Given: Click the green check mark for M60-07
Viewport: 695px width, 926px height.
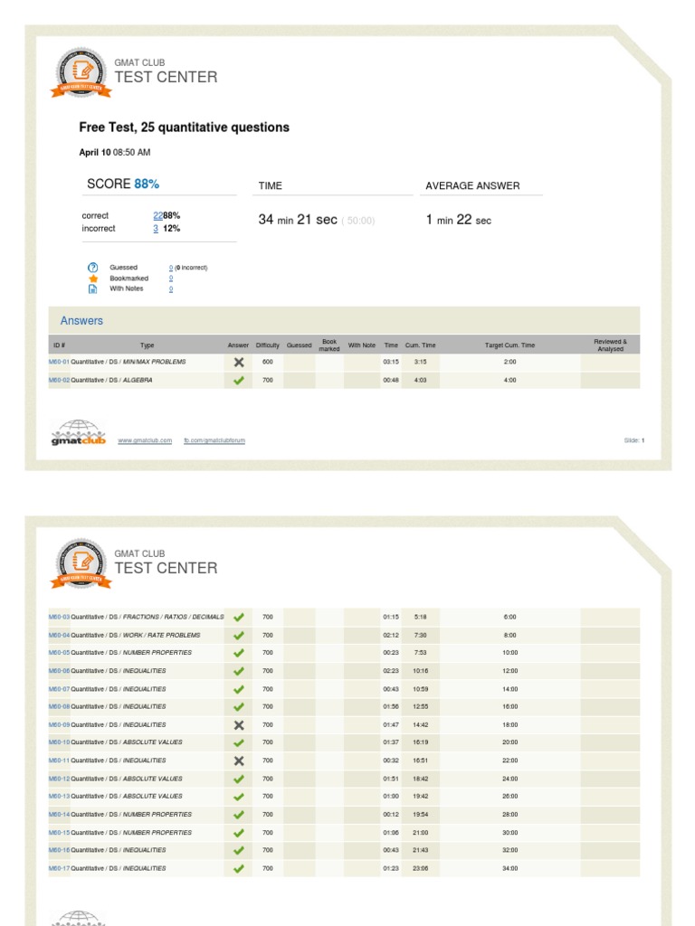Looking at the screenshot, I should tap(239, 689).
